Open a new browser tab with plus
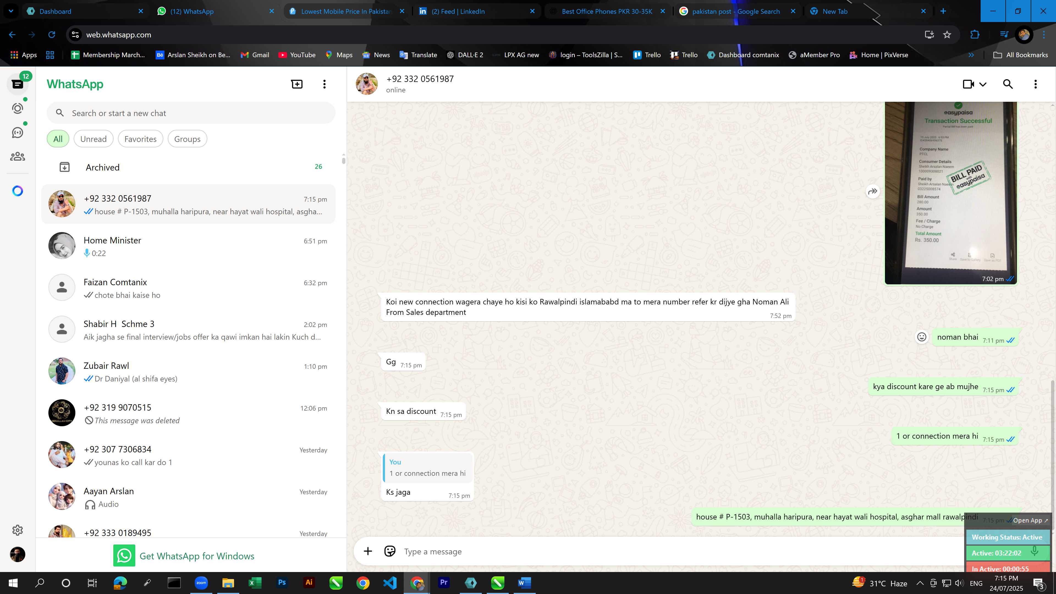1056x594 pixels. pyautogui.click(x=943, y=11)
